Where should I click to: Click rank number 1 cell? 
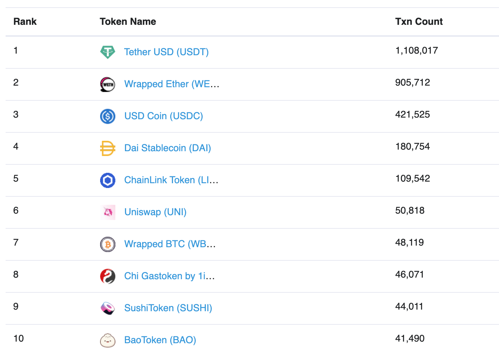click(16, 50)
